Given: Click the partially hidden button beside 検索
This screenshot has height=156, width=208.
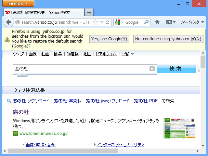Looking at the screenshot, I should click(x=199, y=69).
